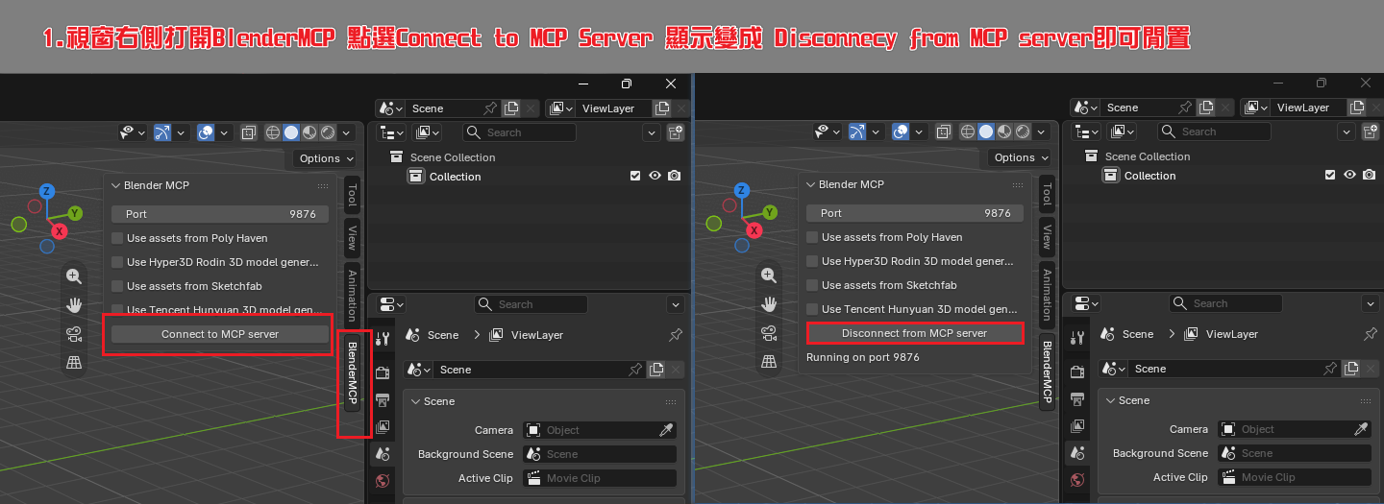Select solid shading in window with Connect button
The width and height of the screenshot is (1384, 504).
[291, 132]
